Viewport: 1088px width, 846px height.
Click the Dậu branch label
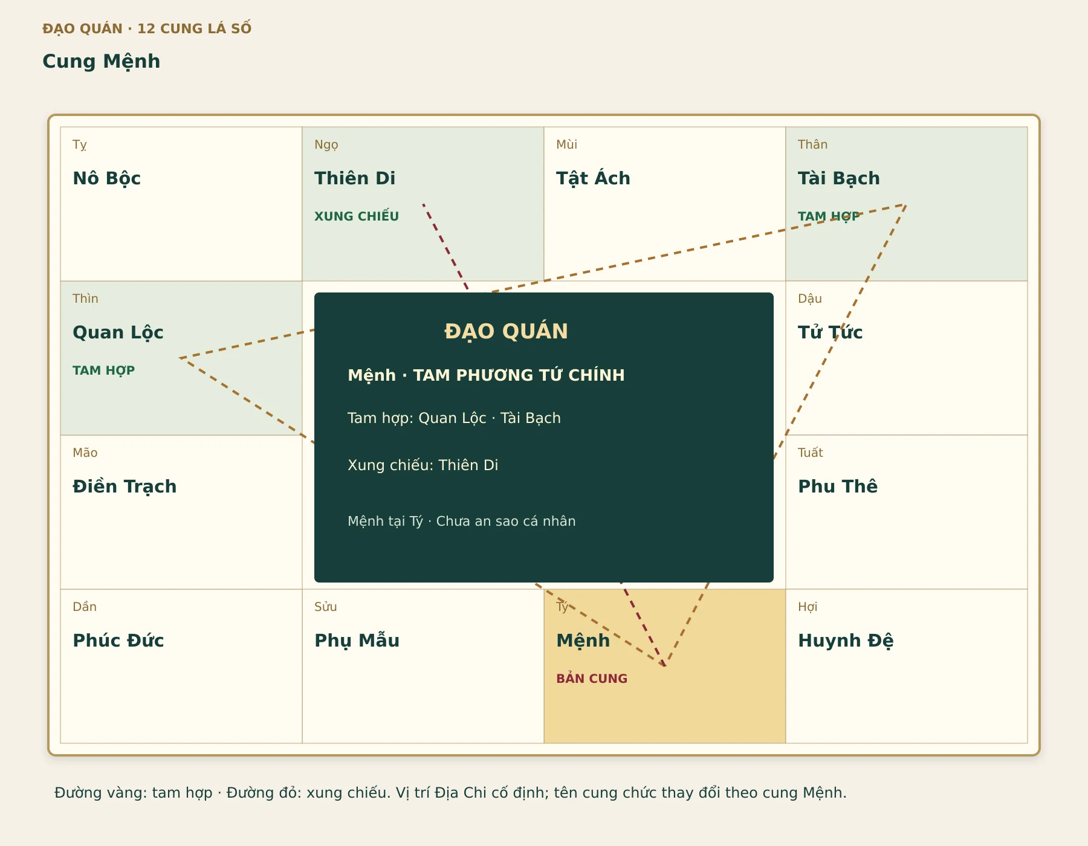810,299
